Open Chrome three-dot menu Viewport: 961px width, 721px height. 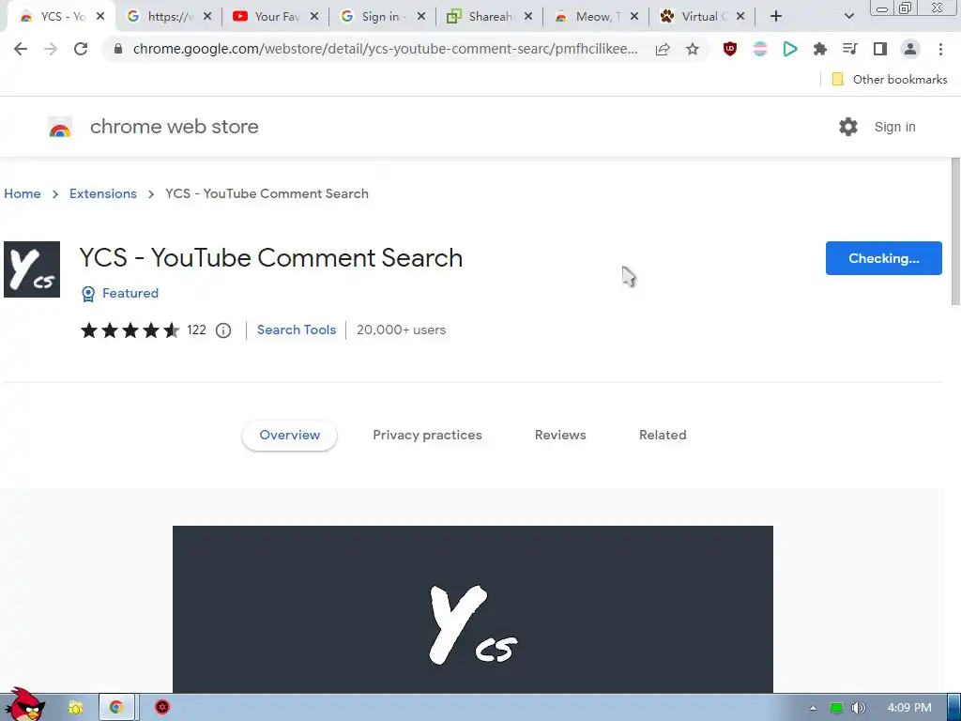pos(940,49)
